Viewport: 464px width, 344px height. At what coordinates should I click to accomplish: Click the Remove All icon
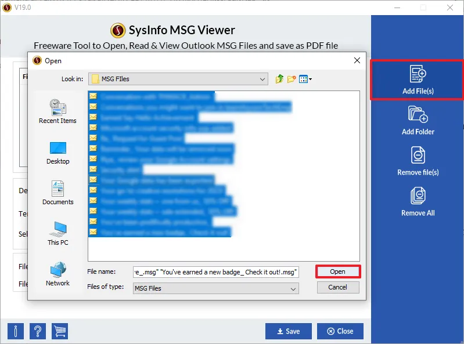418,195
